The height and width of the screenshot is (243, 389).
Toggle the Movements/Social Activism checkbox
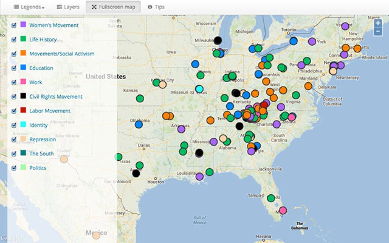(x=14, y=54)
